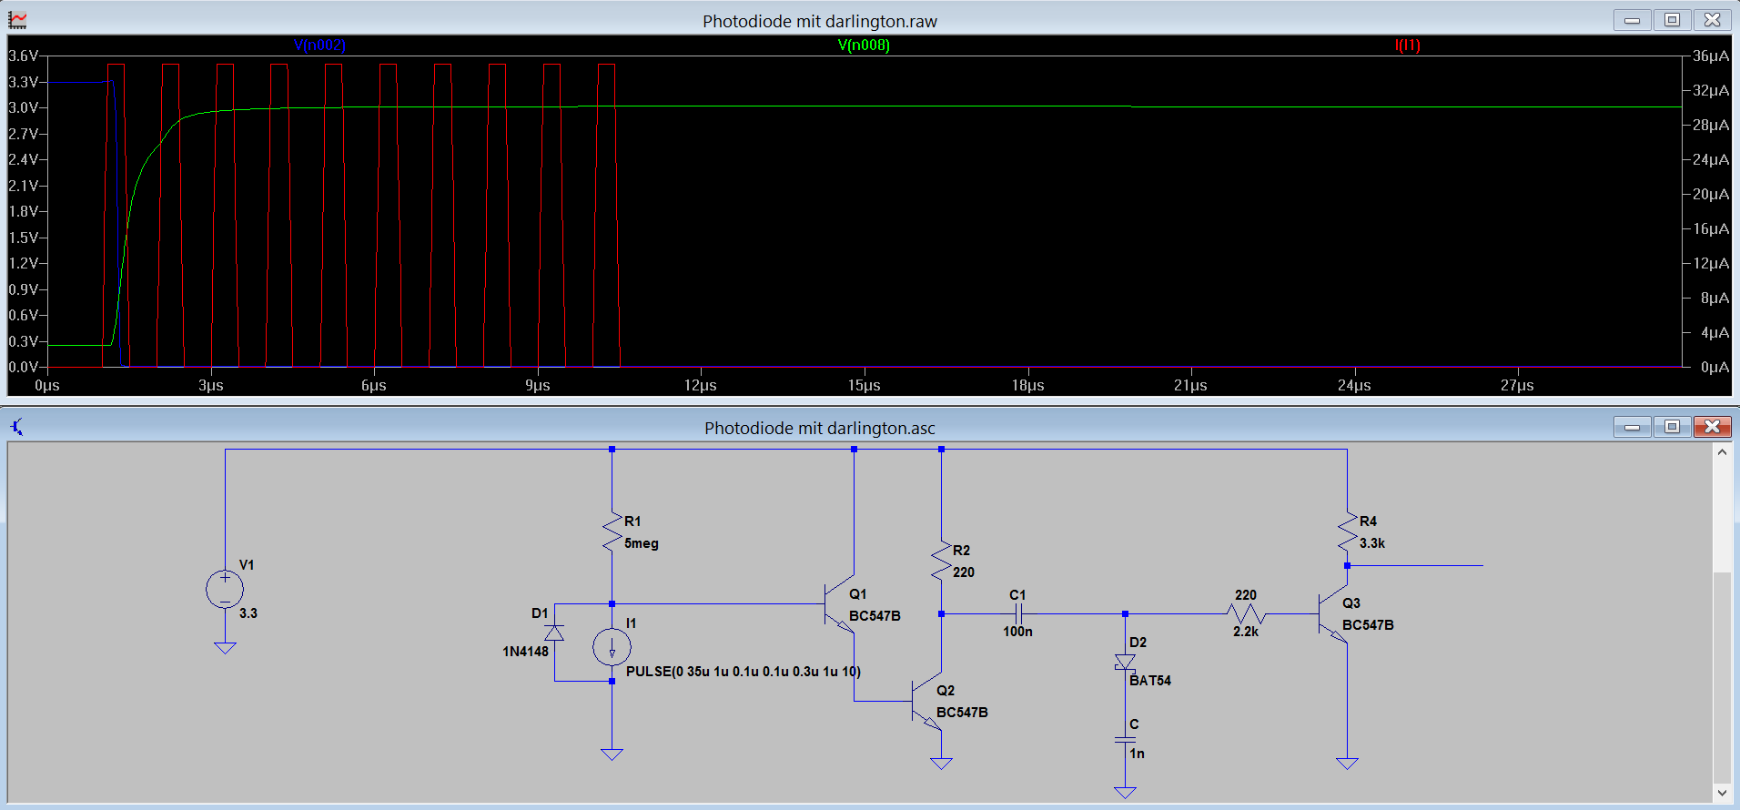Click the green V(n008) trace label
Image resolution: width=1740 pixels, height=810 pixels.
click(x=864, y=45)
